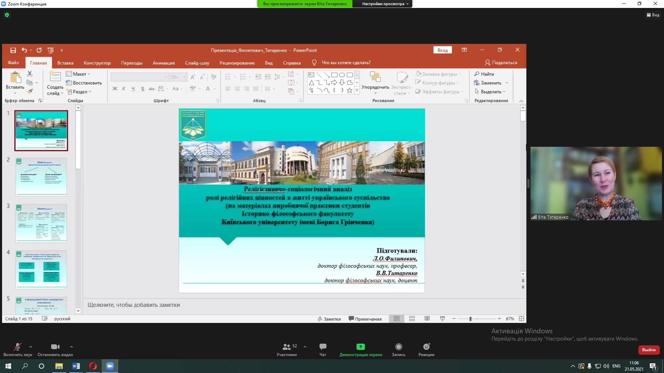Screen dimensions: 664x373
Task: Adjust the zoom slider in the status bar
Action: [470, 319]
